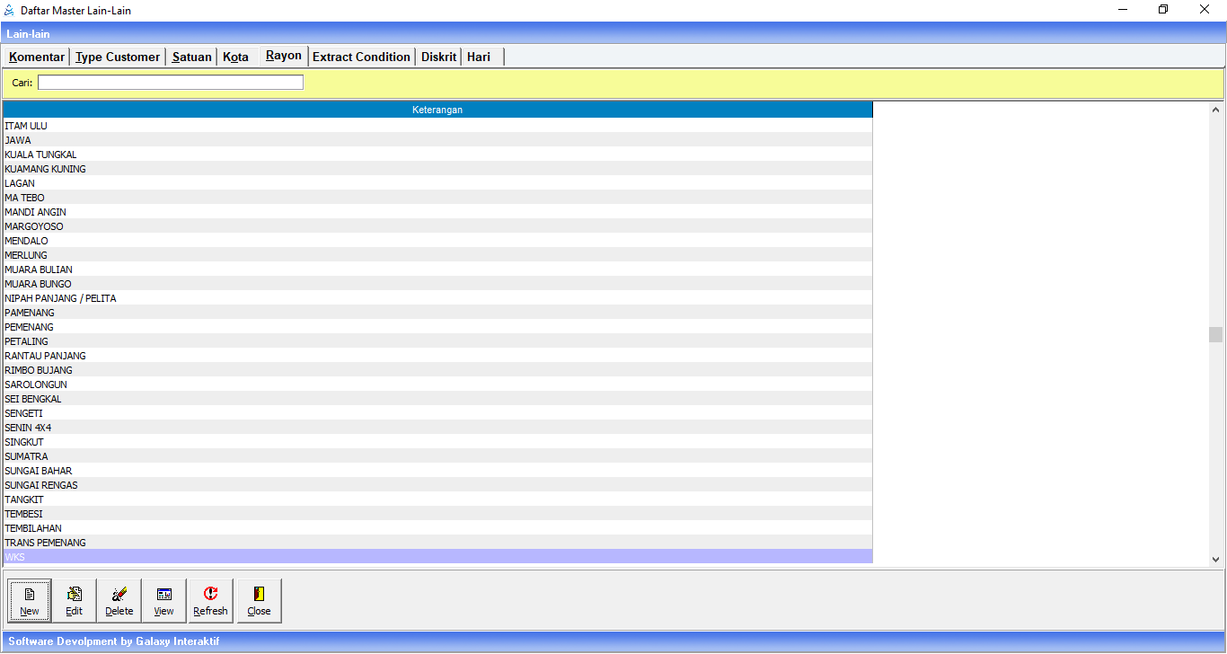
Task: Select the Hari tab
Action: pos(479,57)
